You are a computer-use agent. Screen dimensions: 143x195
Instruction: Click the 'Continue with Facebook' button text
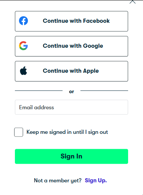tap(76, 21)
